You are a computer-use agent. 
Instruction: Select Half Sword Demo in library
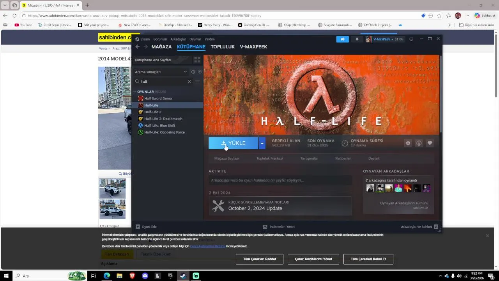[167, 98]
